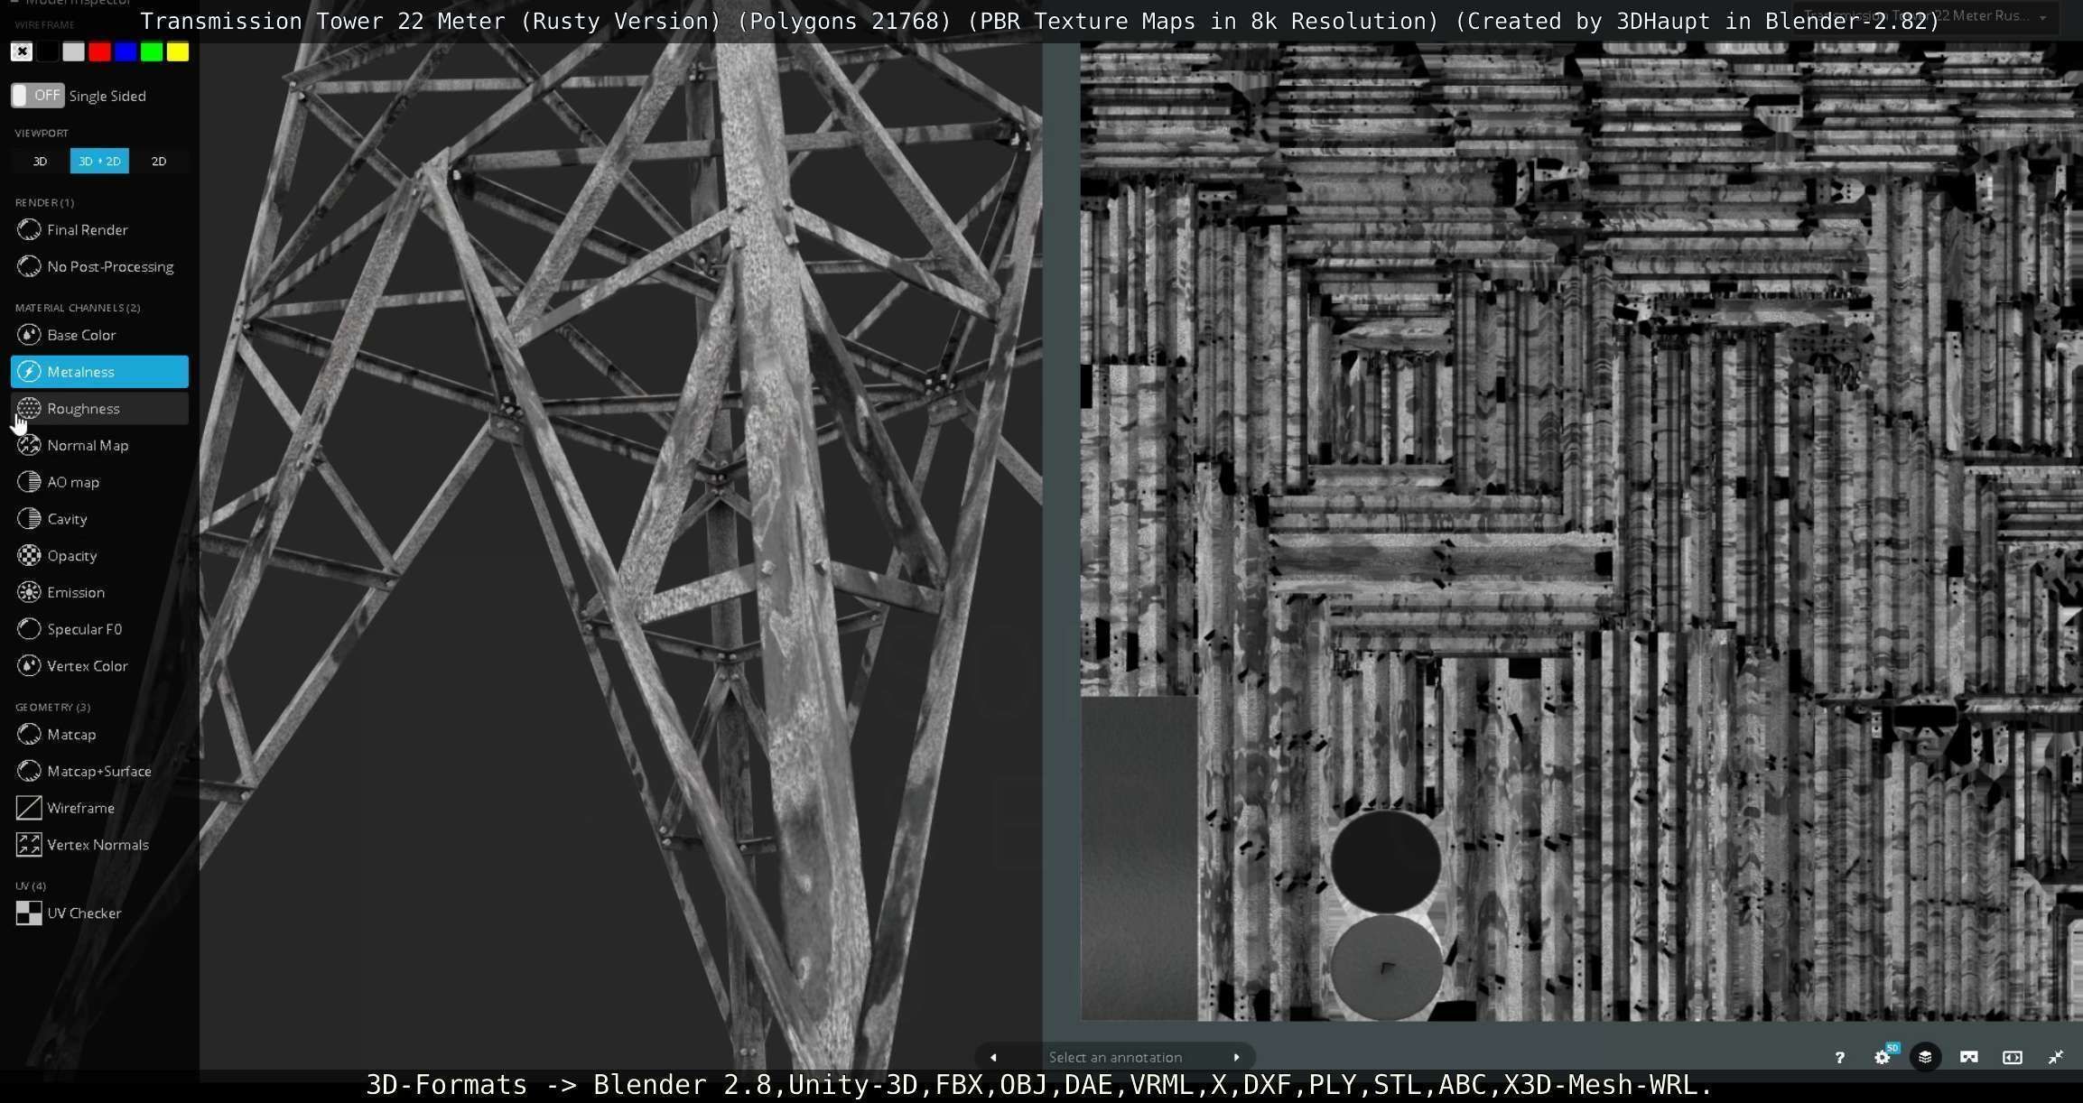Click the Matcap geometry icon
Image resolution: width=2083 pixels, height=1103 pixels.
[29, 735]
